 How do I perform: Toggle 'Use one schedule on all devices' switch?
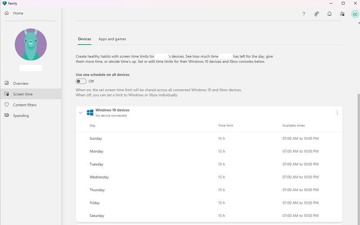pyautogui.click(x=81, y=81)
